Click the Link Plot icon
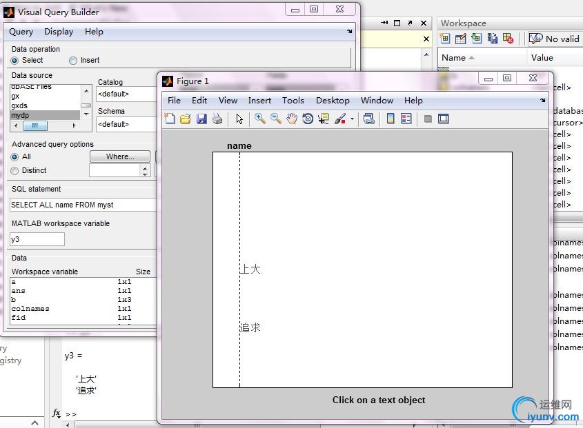This screenshot has width=583, height=428. pos(368,119)
